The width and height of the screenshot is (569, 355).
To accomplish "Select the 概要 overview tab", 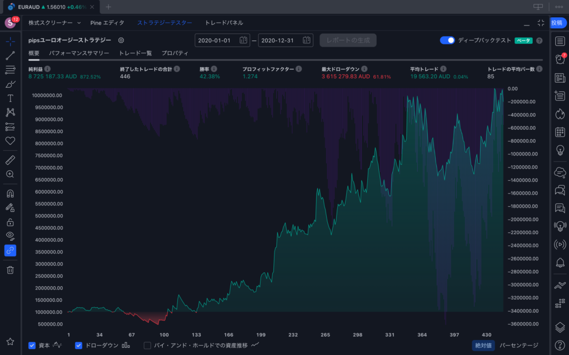I will (x=34, y=53).
